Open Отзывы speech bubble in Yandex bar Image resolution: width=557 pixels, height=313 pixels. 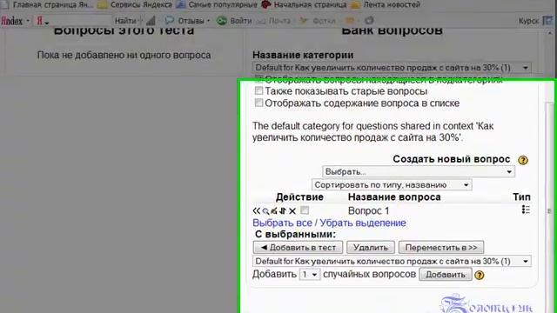pos(170,21)
